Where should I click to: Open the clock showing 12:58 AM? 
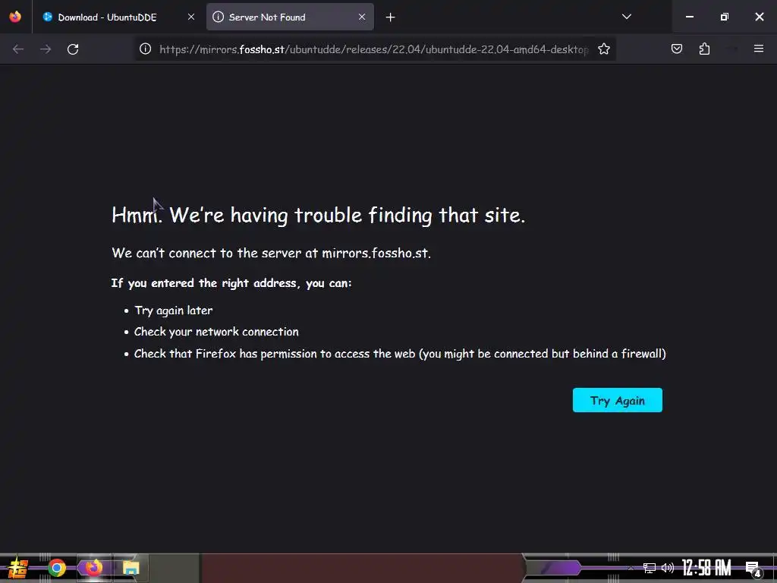point(706,568)
